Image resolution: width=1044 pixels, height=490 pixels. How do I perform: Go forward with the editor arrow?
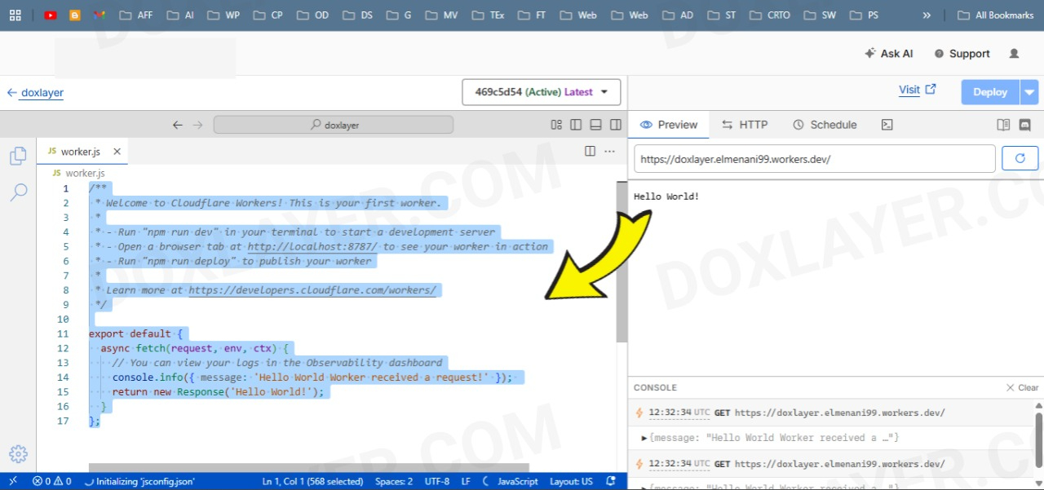pyautogui.click(x=197, y=125)
